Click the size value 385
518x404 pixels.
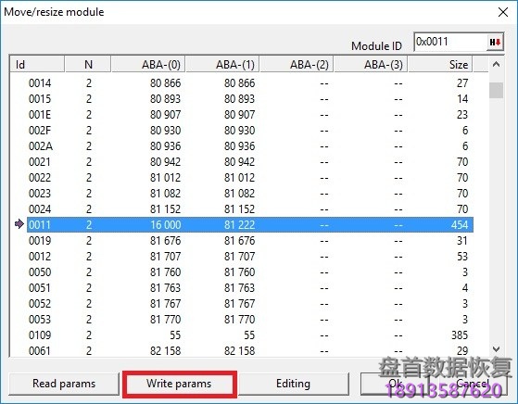(460, 335)
